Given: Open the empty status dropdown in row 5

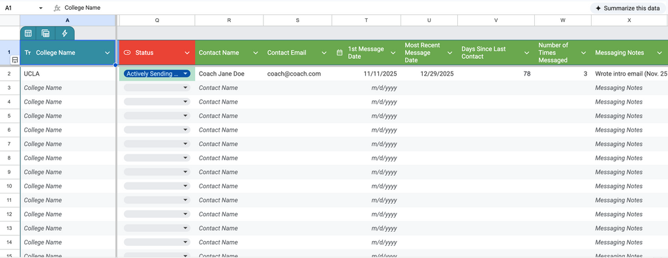Looking at the screenshot, I should tap(157, 116).
